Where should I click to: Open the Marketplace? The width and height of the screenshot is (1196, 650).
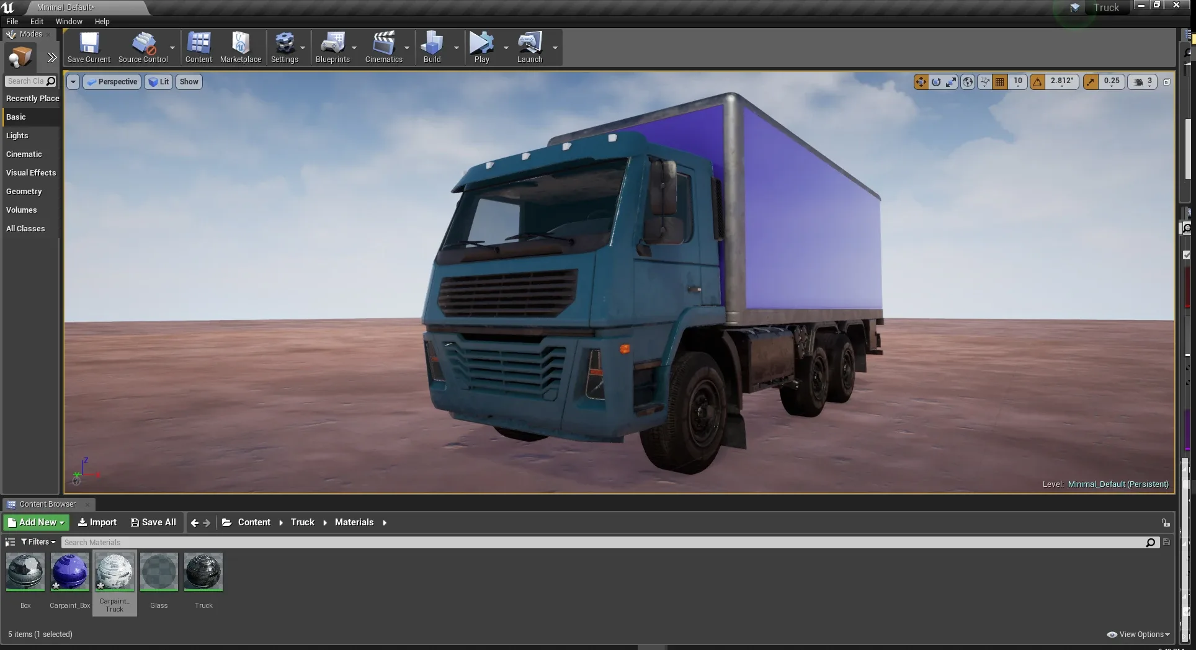click(241, 47)
